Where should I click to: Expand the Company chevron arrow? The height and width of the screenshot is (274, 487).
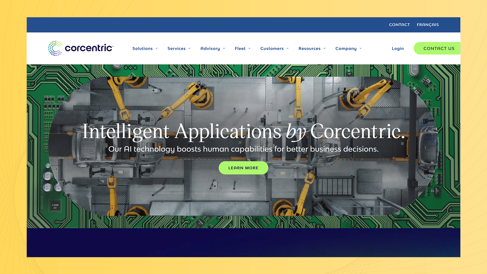[361, 48]
